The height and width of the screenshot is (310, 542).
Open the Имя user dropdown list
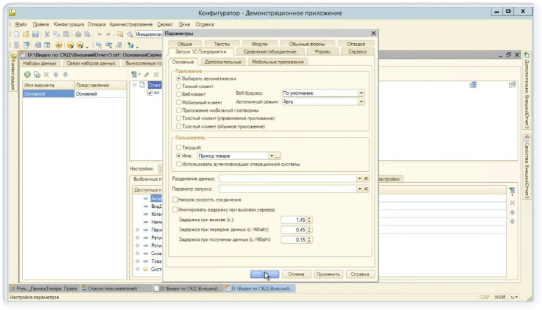click(x=271, y=156)
